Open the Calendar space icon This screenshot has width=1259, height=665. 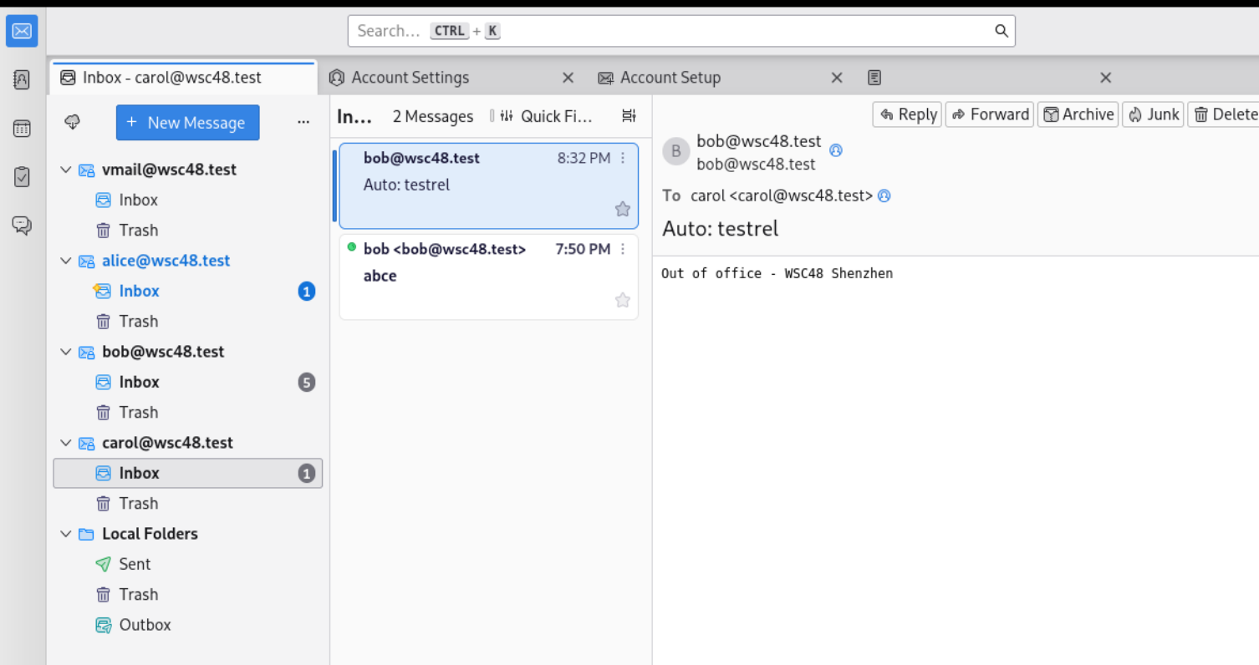pyautogui.click(x=22, y=129)
